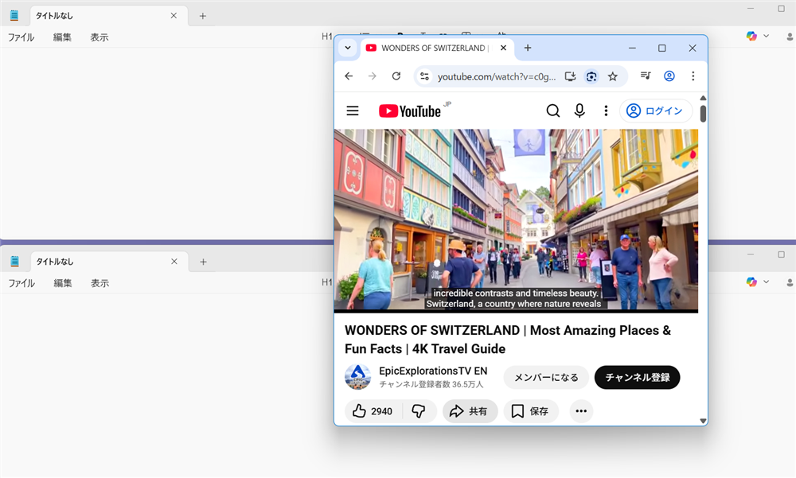Image resolution: width=796 pixels, height=478 pixels.
Task: Bookmark the page using the star icon
Action: 613,76
